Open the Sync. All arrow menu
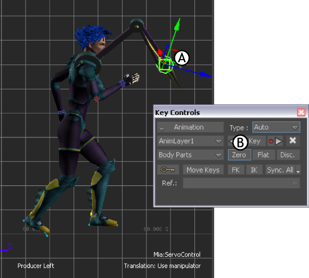This screenshot has height=278, width=309. [x=298, y=170]
